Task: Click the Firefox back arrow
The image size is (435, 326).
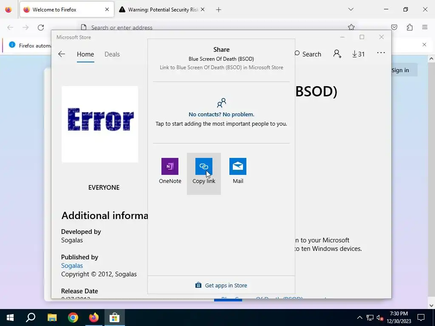Action: [x=10, y=28]
